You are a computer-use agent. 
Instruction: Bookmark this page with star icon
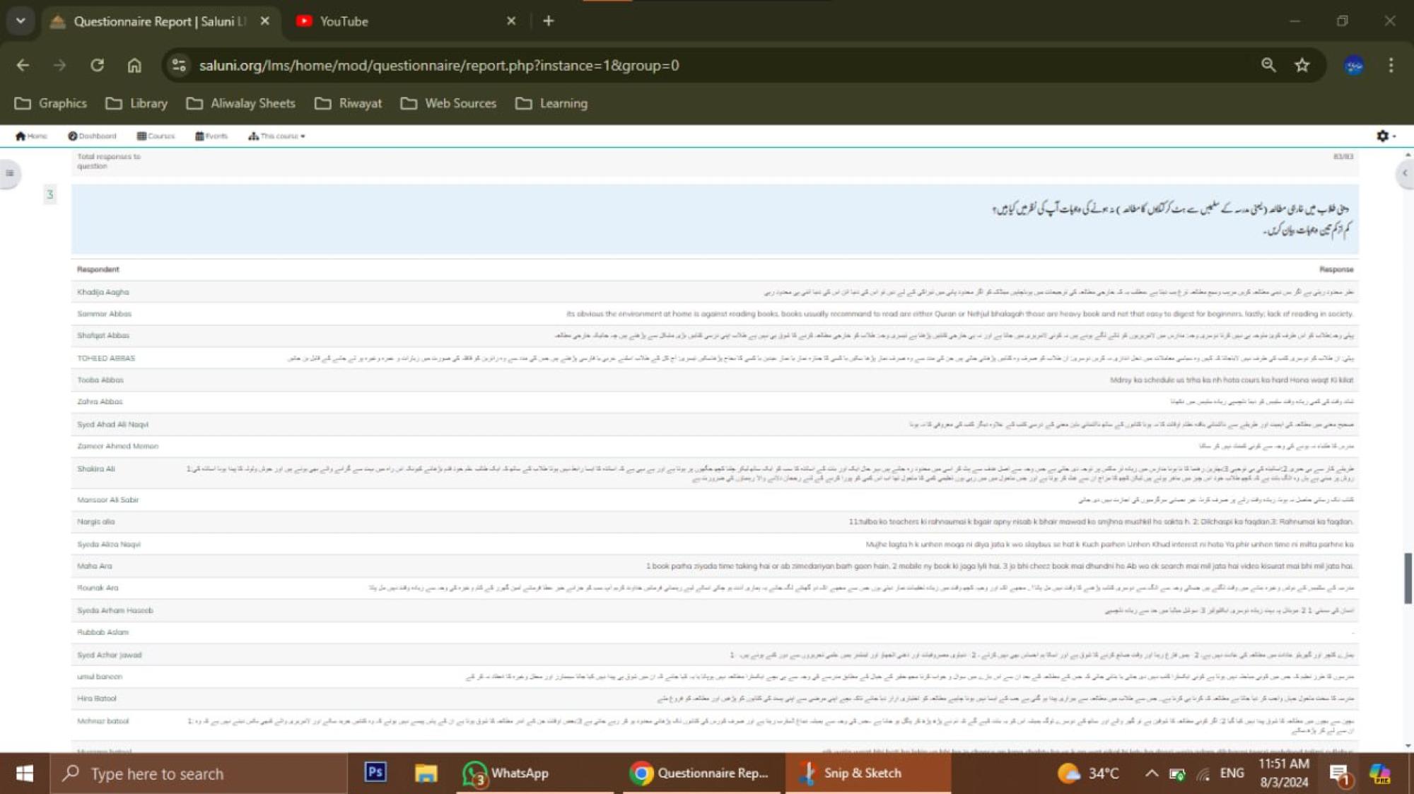1302,65
